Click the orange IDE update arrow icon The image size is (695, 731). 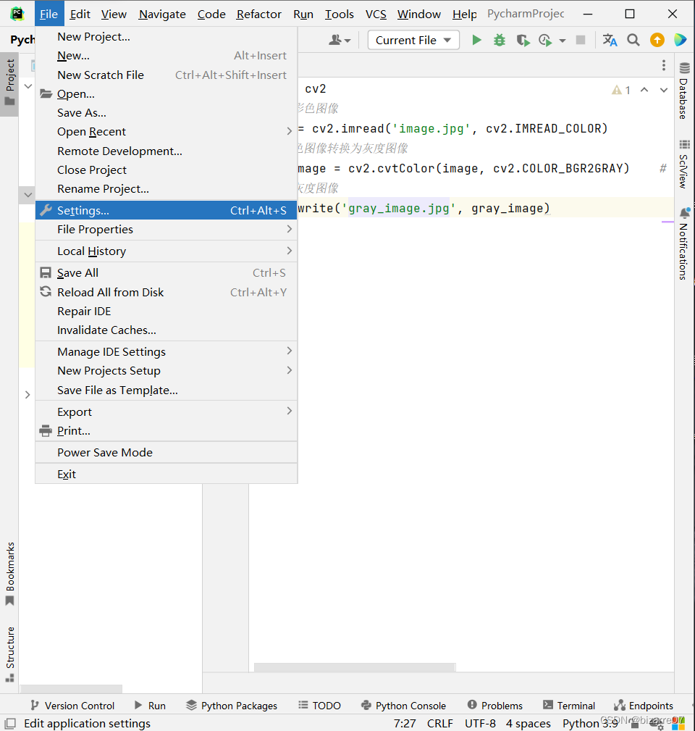(657, 40)
